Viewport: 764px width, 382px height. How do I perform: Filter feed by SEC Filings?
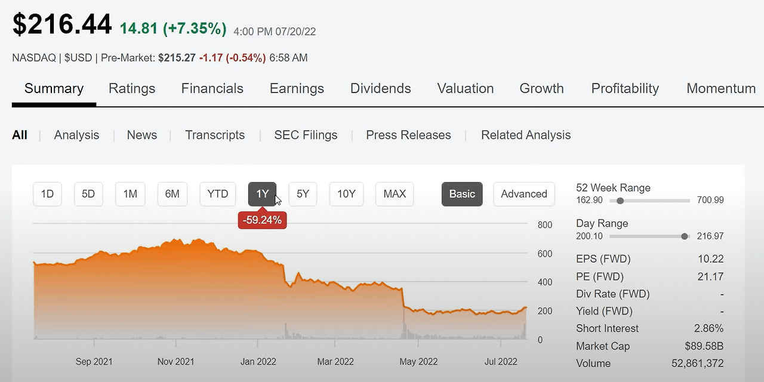(306, 135)
